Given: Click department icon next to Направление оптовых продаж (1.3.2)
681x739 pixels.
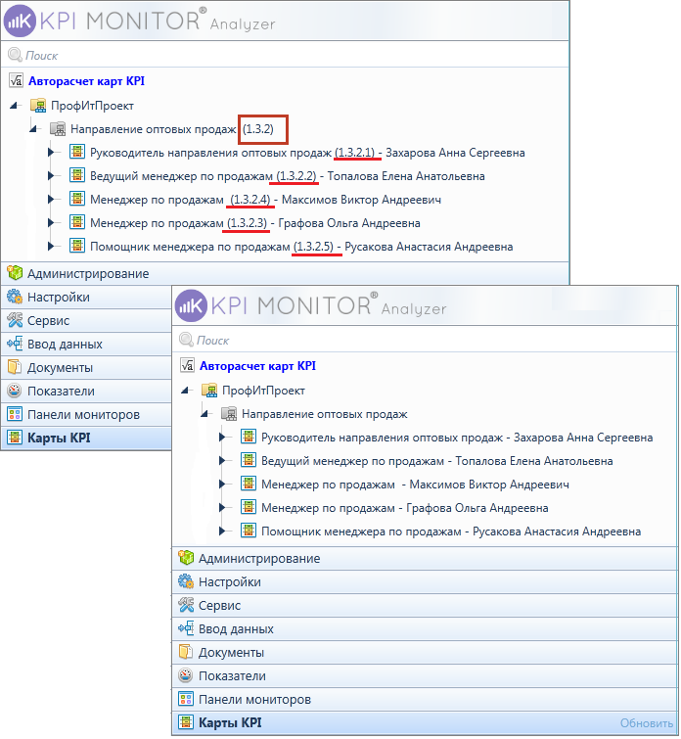Looking at the screenshot, I should [x=58, y=128].
